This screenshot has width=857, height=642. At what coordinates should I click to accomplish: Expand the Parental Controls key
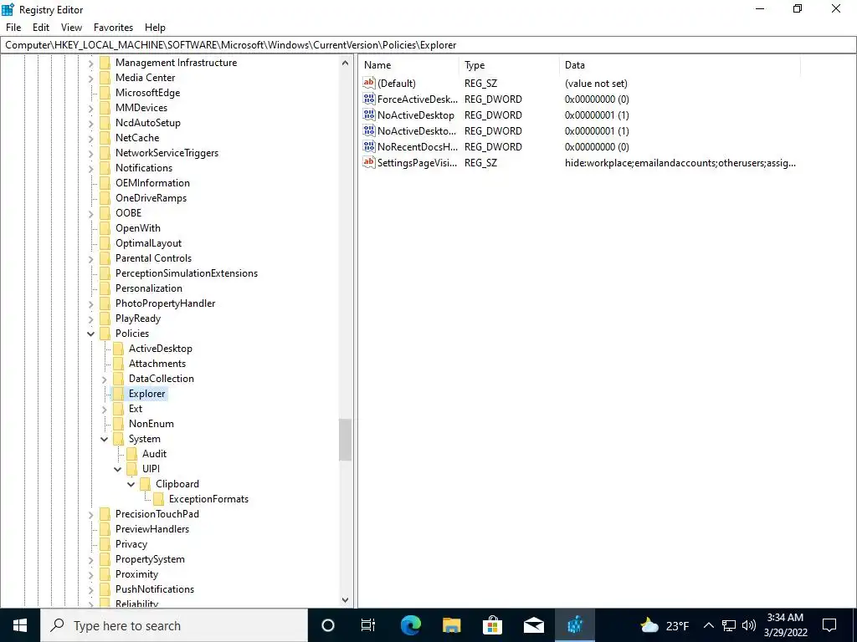pyautogui.click(x=90, y=258)
